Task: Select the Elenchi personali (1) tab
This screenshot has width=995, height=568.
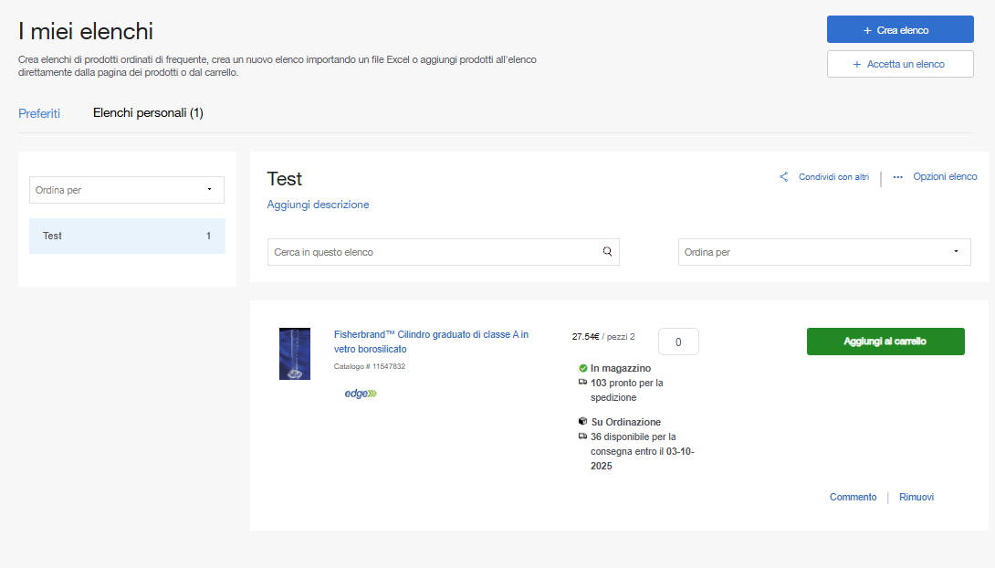Action: coord(148,113)
